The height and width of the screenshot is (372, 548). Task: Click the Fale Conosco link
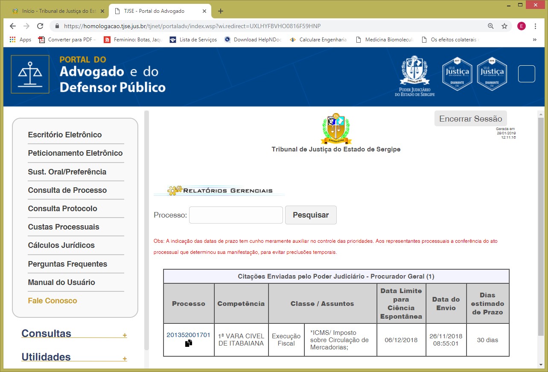click(x=52, y=301)
